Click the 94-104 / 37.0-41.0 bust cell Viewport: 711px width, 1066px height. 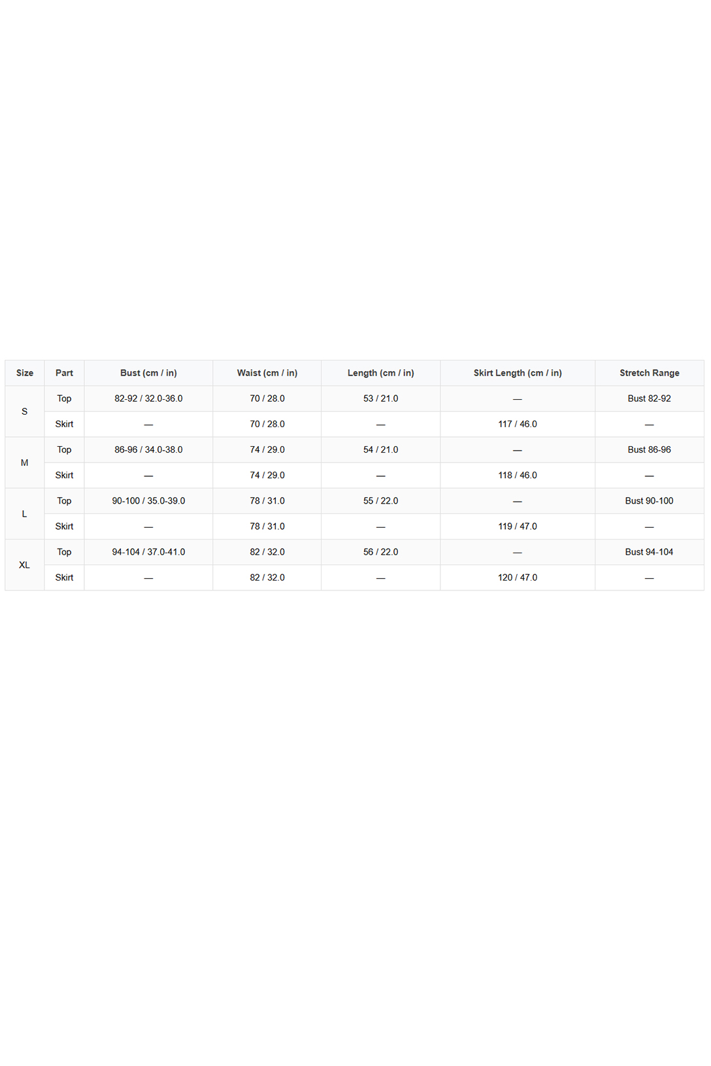(148, 552)
